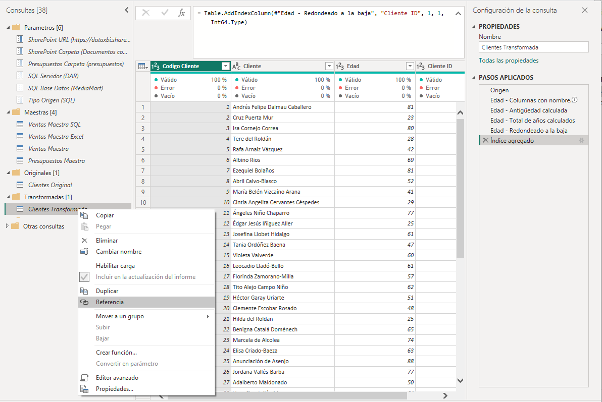Collapse the Transformadas [1] group
602x402 pixels.
[8, 197]
